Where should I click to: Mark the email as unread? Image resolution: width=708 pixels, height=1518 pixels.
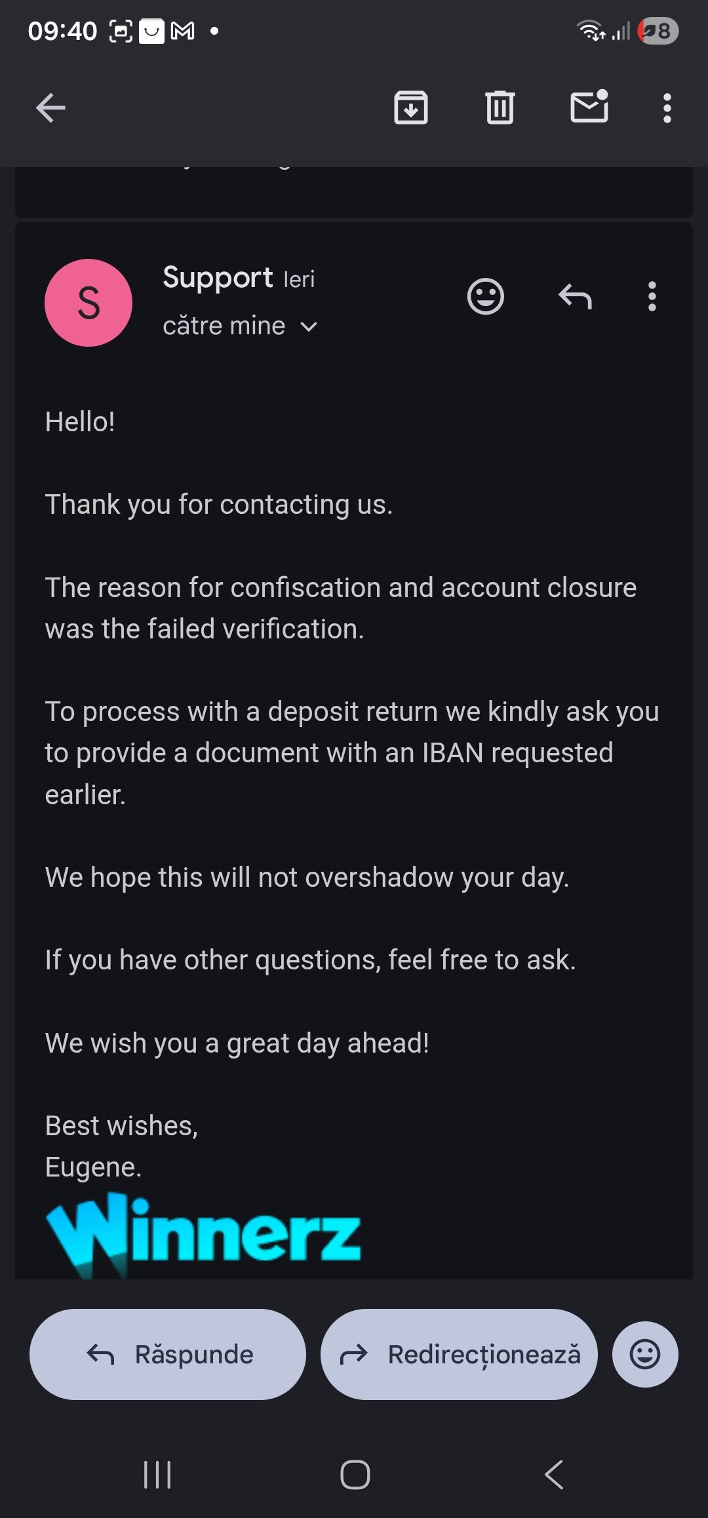tap(589, 106)
